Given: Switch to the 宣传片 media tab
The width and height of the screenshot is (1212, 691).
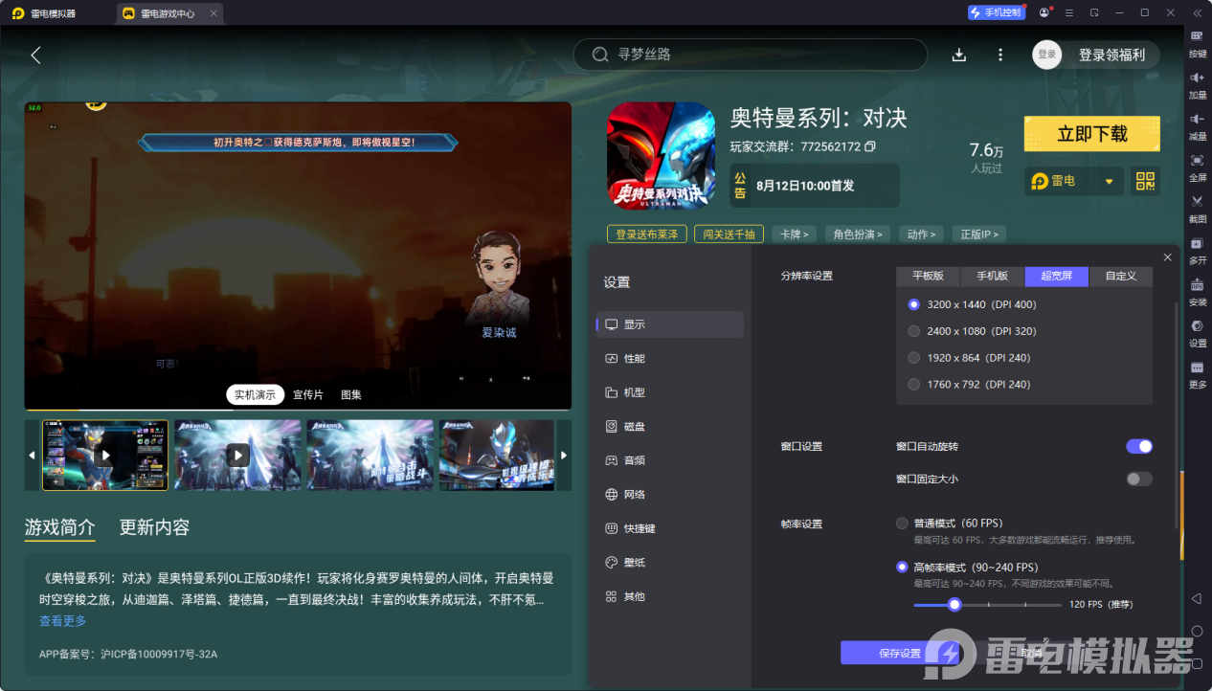Looking at the screenshot, I should click(x=307, y=393).
